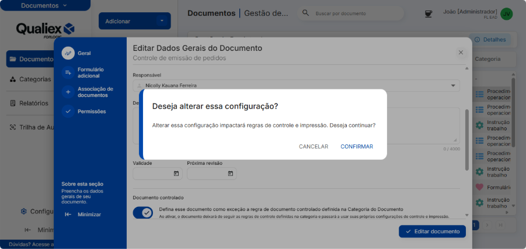The width and height of the screenshot is (526, 249).
Task: Confirm the configuration change
Action: [x=357, y=147]
